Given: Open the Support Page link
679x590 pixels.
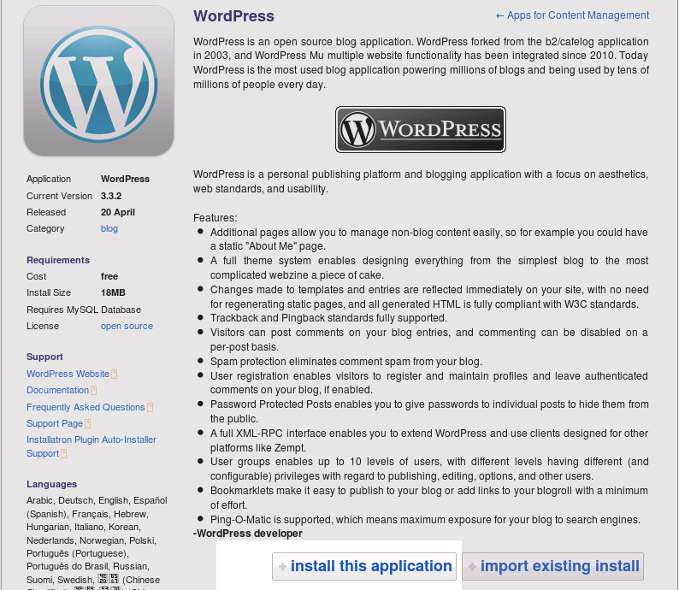Looking at the screenshot, I should tap(55, 423).
